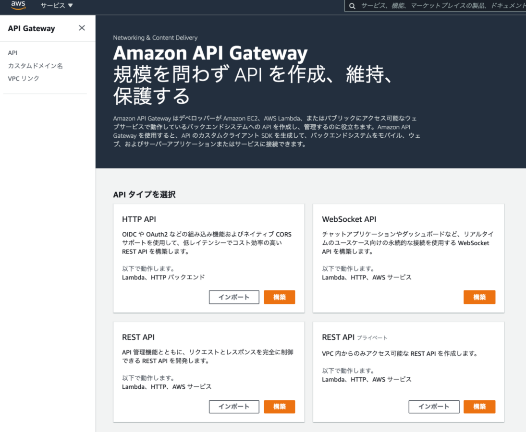Click 構築 on the HTTP API card
The height and width of the screenshot is (432, 526).
coord(280,297)
